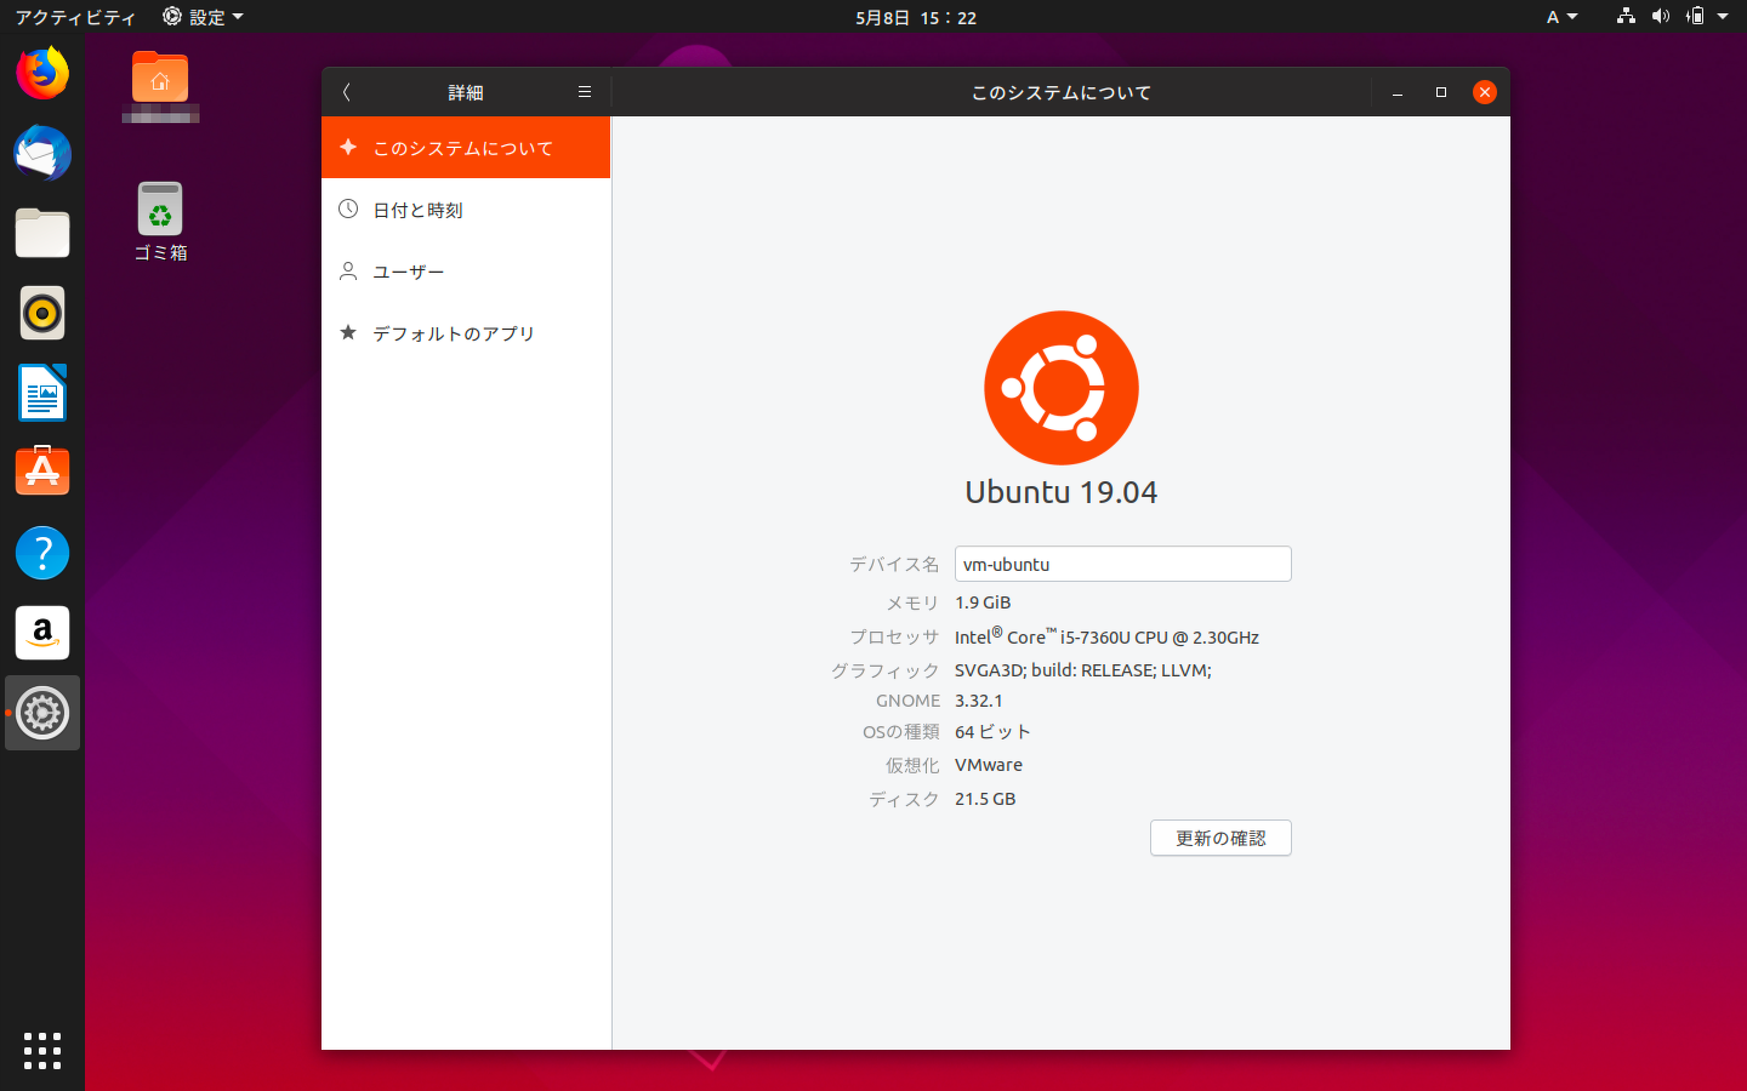Open the input source A dropdown
The image size is (1747, 1091).
(1561, 16)
